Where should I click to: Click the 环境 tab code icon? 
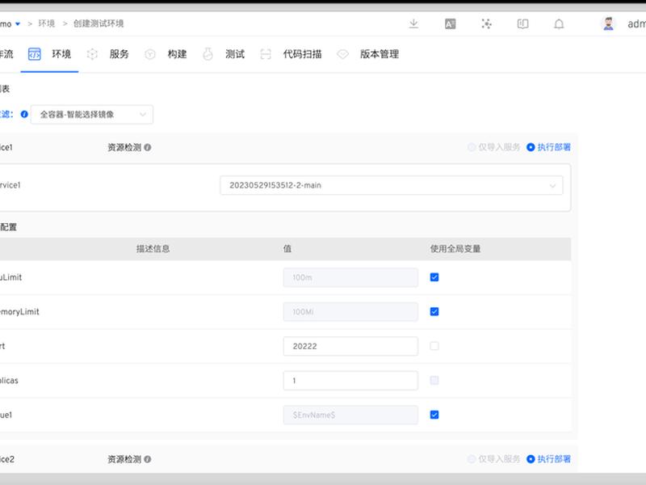click(34, 54)
